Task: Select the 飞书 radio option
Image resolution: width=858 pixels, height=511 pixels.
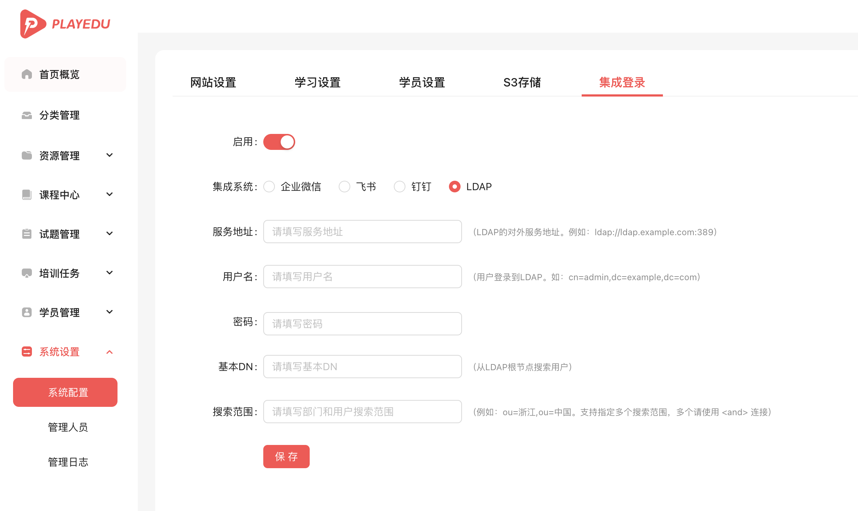Action: [345, 187]
